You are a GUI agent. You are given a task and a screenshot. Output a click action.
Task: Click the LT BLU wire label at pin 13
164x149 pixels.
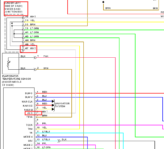tap(46, 139)
